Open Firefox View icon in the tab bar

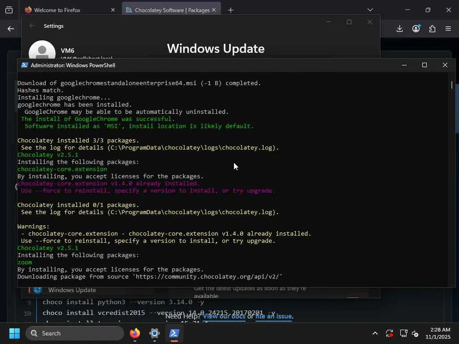pos(9,10)
